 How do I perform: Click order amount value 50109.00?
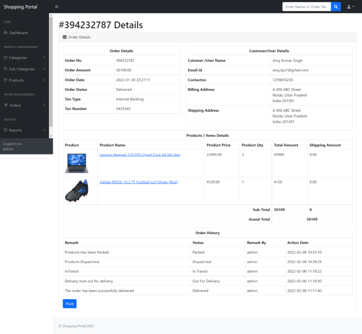pyautogui.click(x=123, y=70)
